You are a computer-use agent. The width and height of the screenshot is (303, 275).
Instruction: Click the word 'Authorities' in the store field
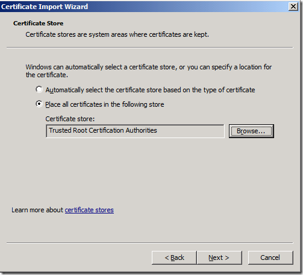(142, 130)
